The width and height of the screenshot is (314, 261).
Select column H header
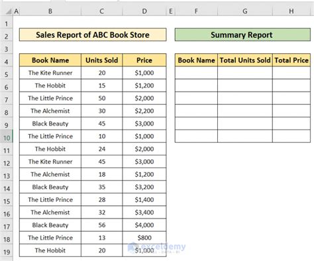coord(291,11)
